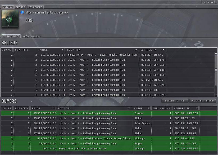Follow the Gallente breadcrumb link
Image resolution: width=218 pixels, height=155 pixels.
[61, 12]
